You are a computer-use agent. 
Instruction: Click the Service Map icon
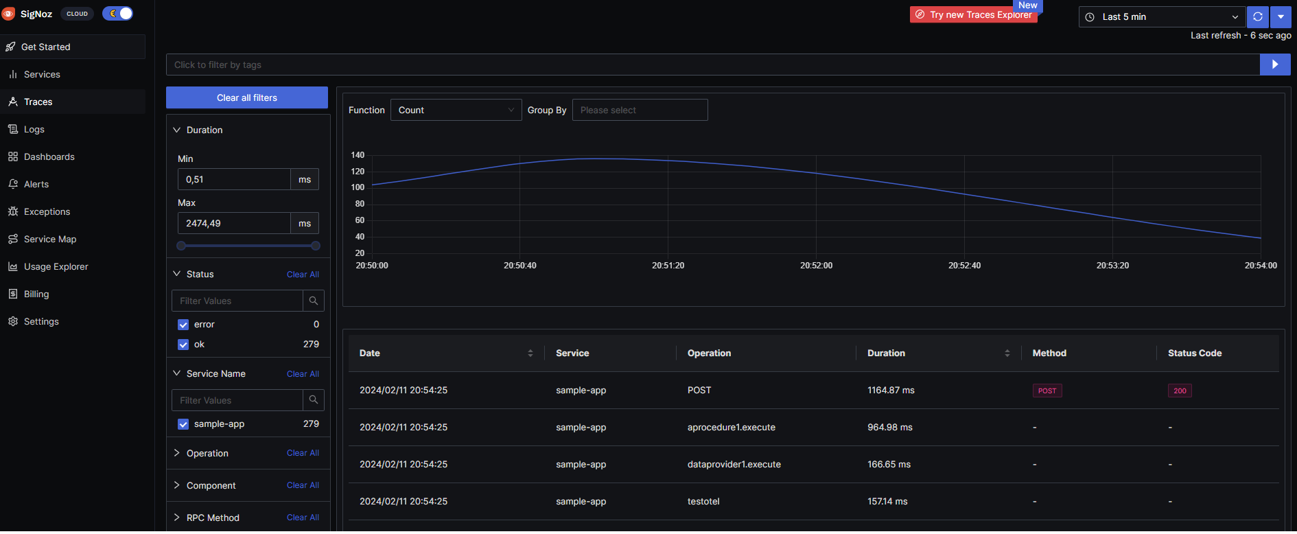coord(13,239)
